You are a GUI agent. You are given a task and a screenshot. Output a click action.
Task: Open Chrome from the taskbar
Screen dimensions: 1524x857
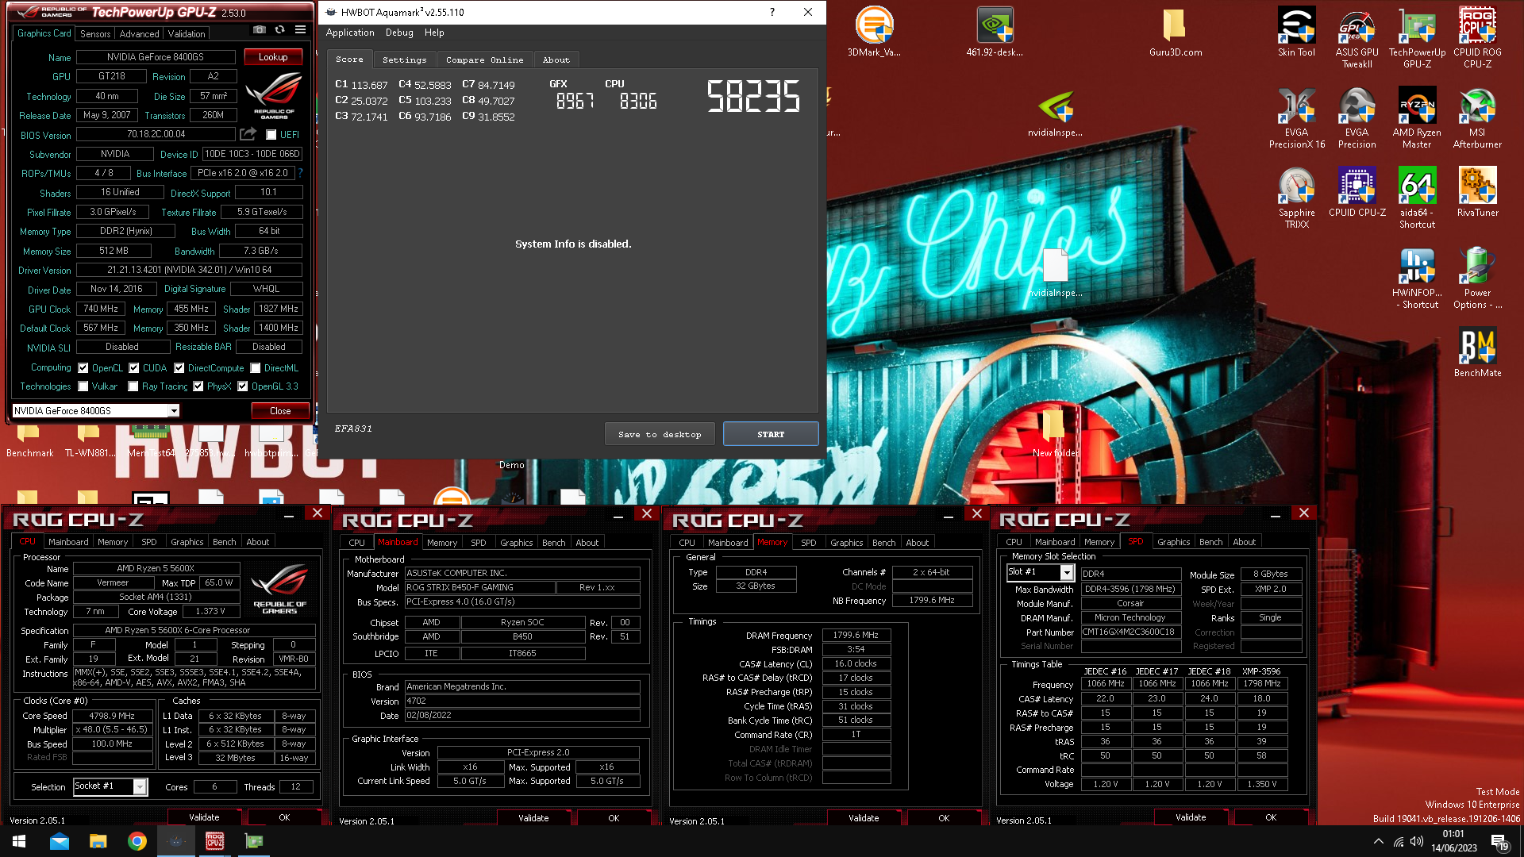point(137,841)
